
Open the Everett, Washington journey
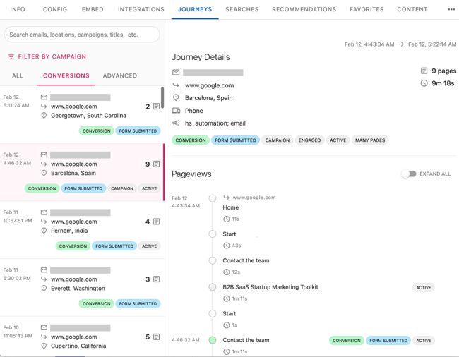pyautogui.click(x=82, y=287)
